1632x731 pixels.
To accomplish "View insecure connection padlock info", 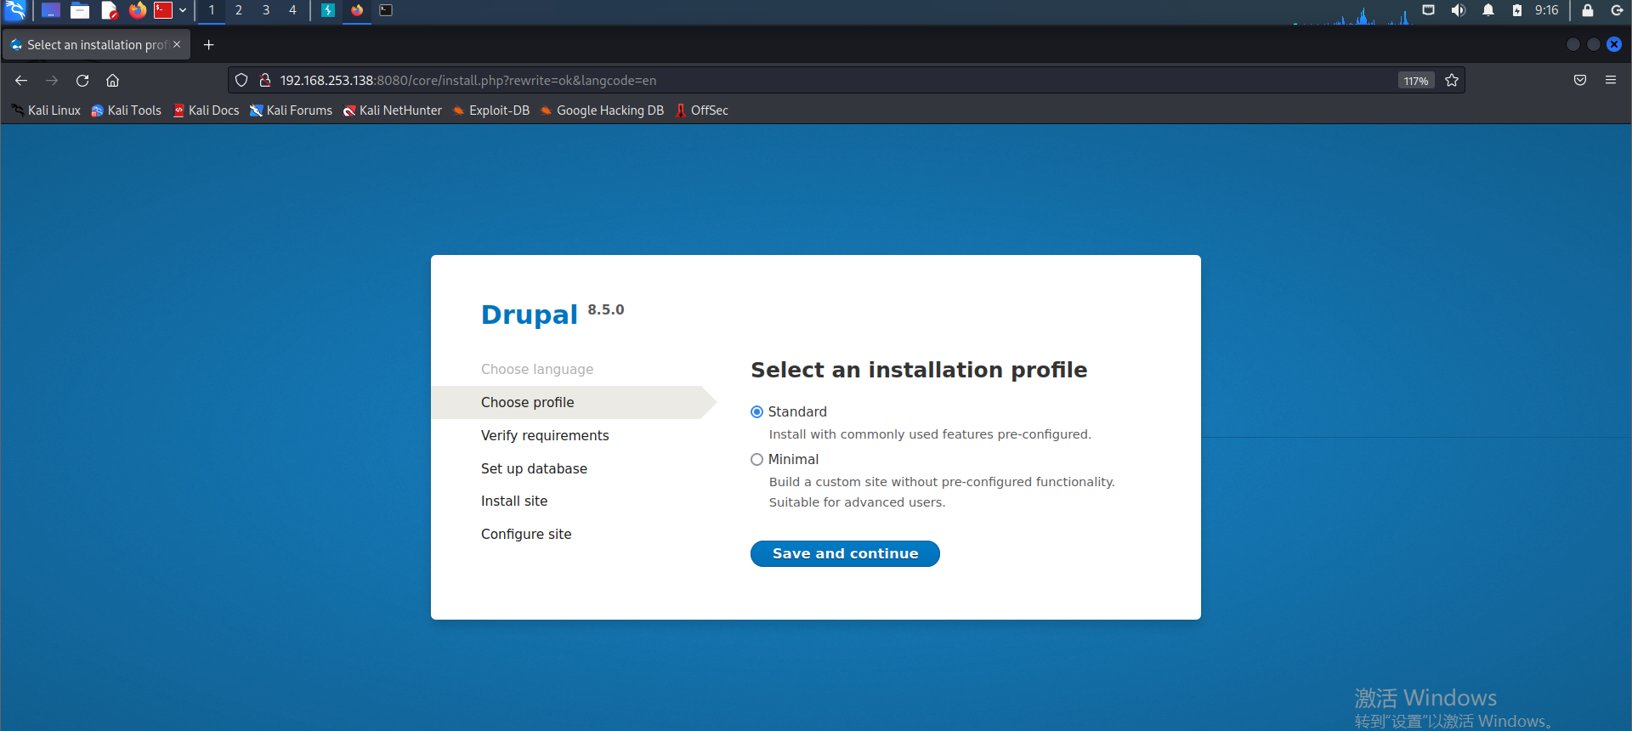I will tap(265, 80).
